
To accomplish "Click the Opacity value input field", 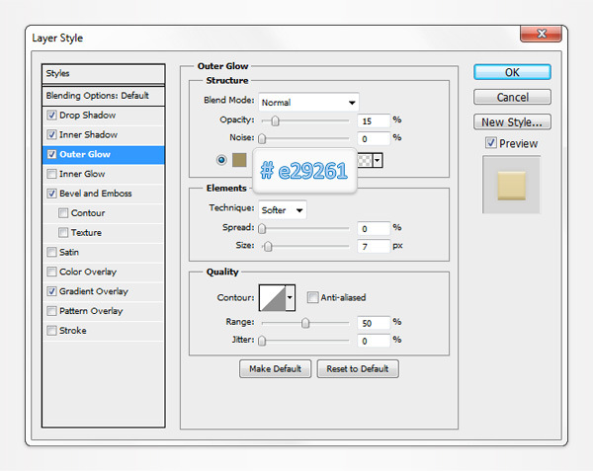I will (373, 120).
